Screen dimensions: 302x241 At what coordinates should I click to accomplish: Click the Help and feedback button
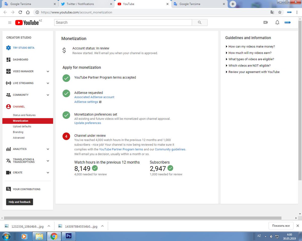(20, 202)
